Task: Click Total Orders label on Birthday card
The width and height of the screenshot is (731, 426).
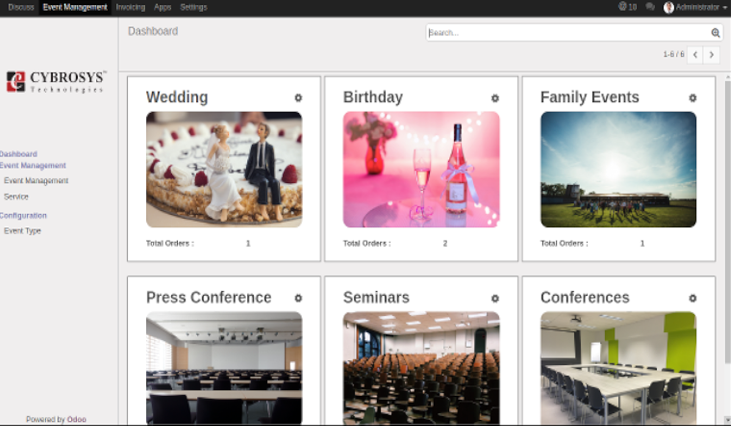Action: [367, 243]
